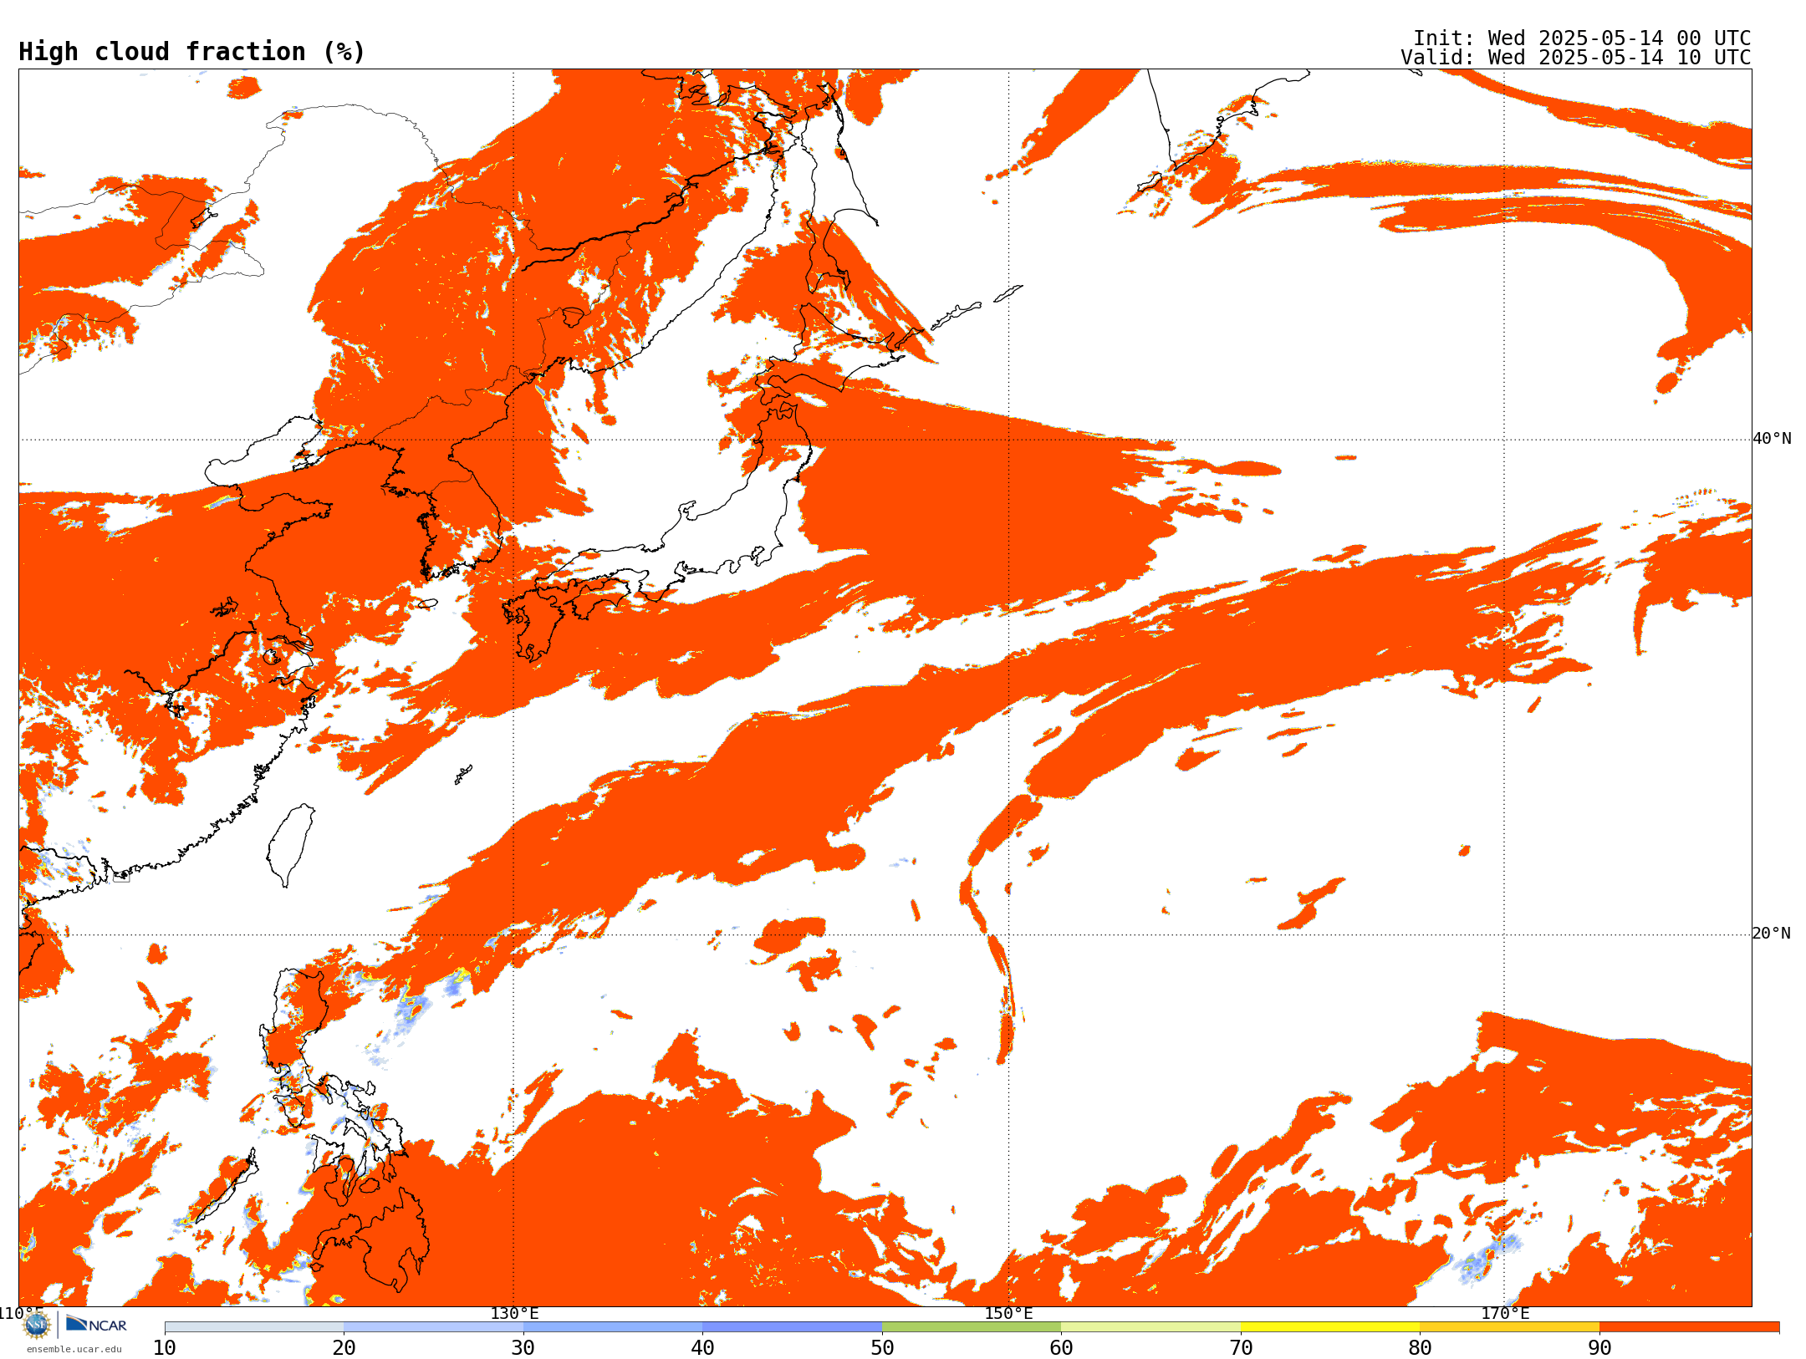Click the colorbar tick label 60

(1061, 1348)
